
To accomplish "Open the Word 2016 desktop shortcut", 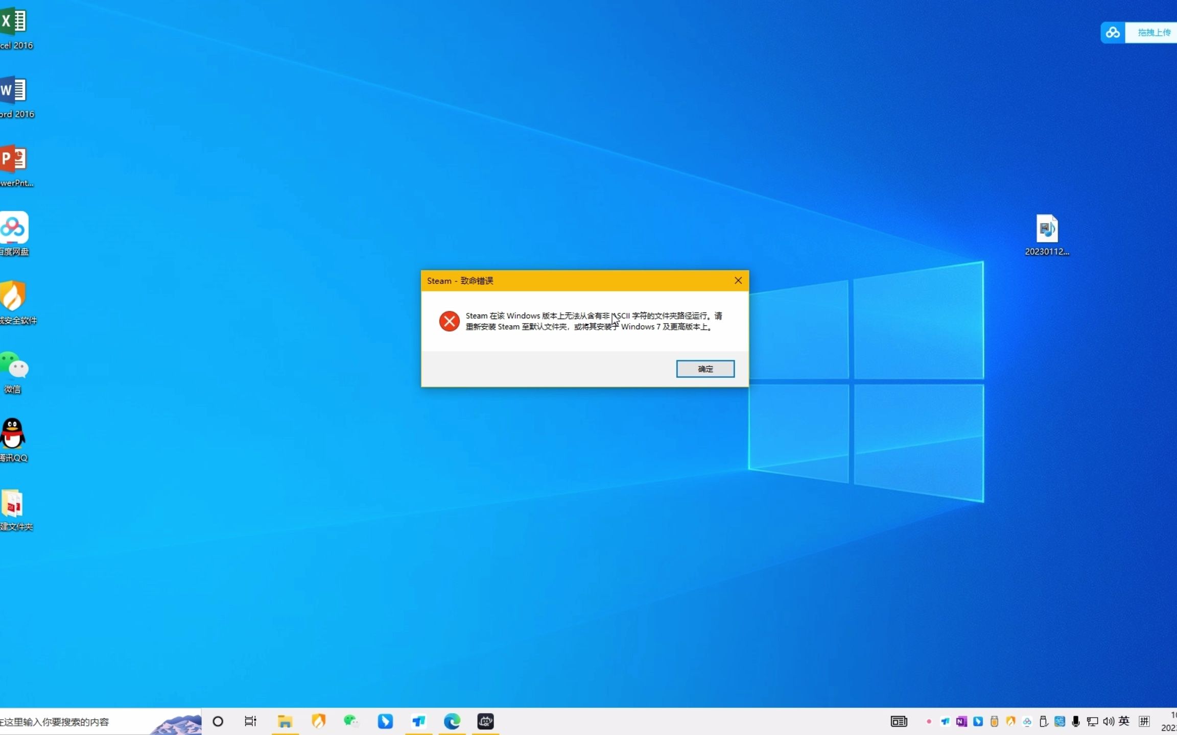I will [x=14, y=97].
